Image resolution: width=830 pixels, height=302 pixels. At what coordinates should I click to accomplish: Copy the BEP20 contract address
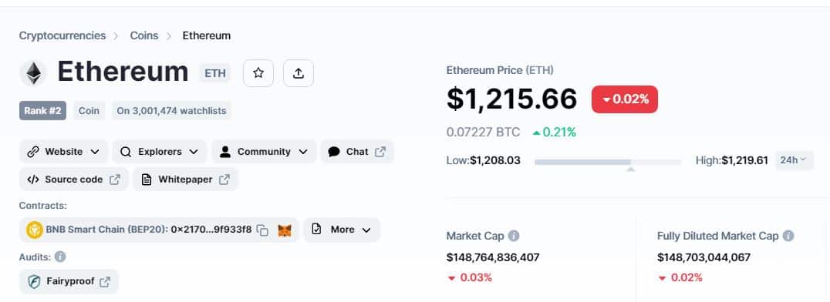point(262,230)
